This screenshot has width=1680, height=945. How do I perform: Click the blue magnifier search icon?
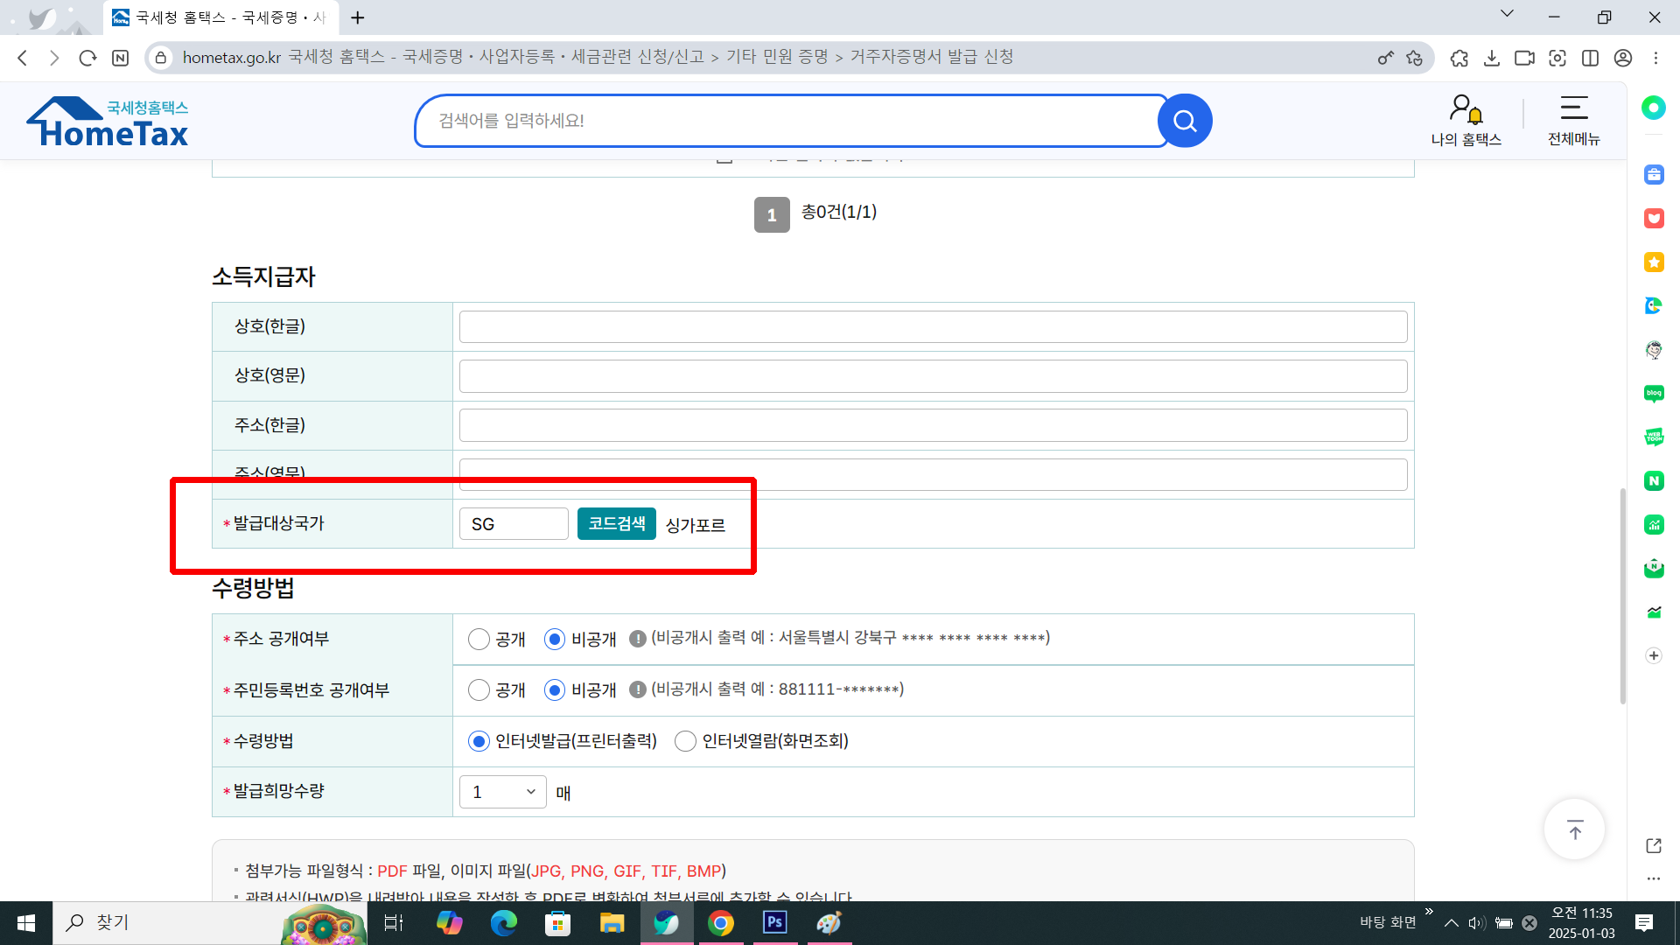click(x=1185, y=121)
